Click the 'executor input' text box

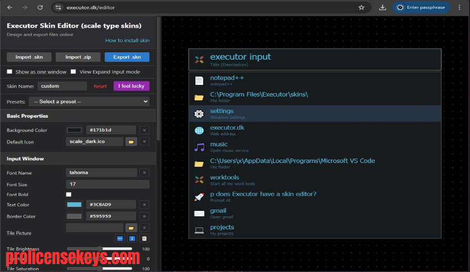[315, 60]
